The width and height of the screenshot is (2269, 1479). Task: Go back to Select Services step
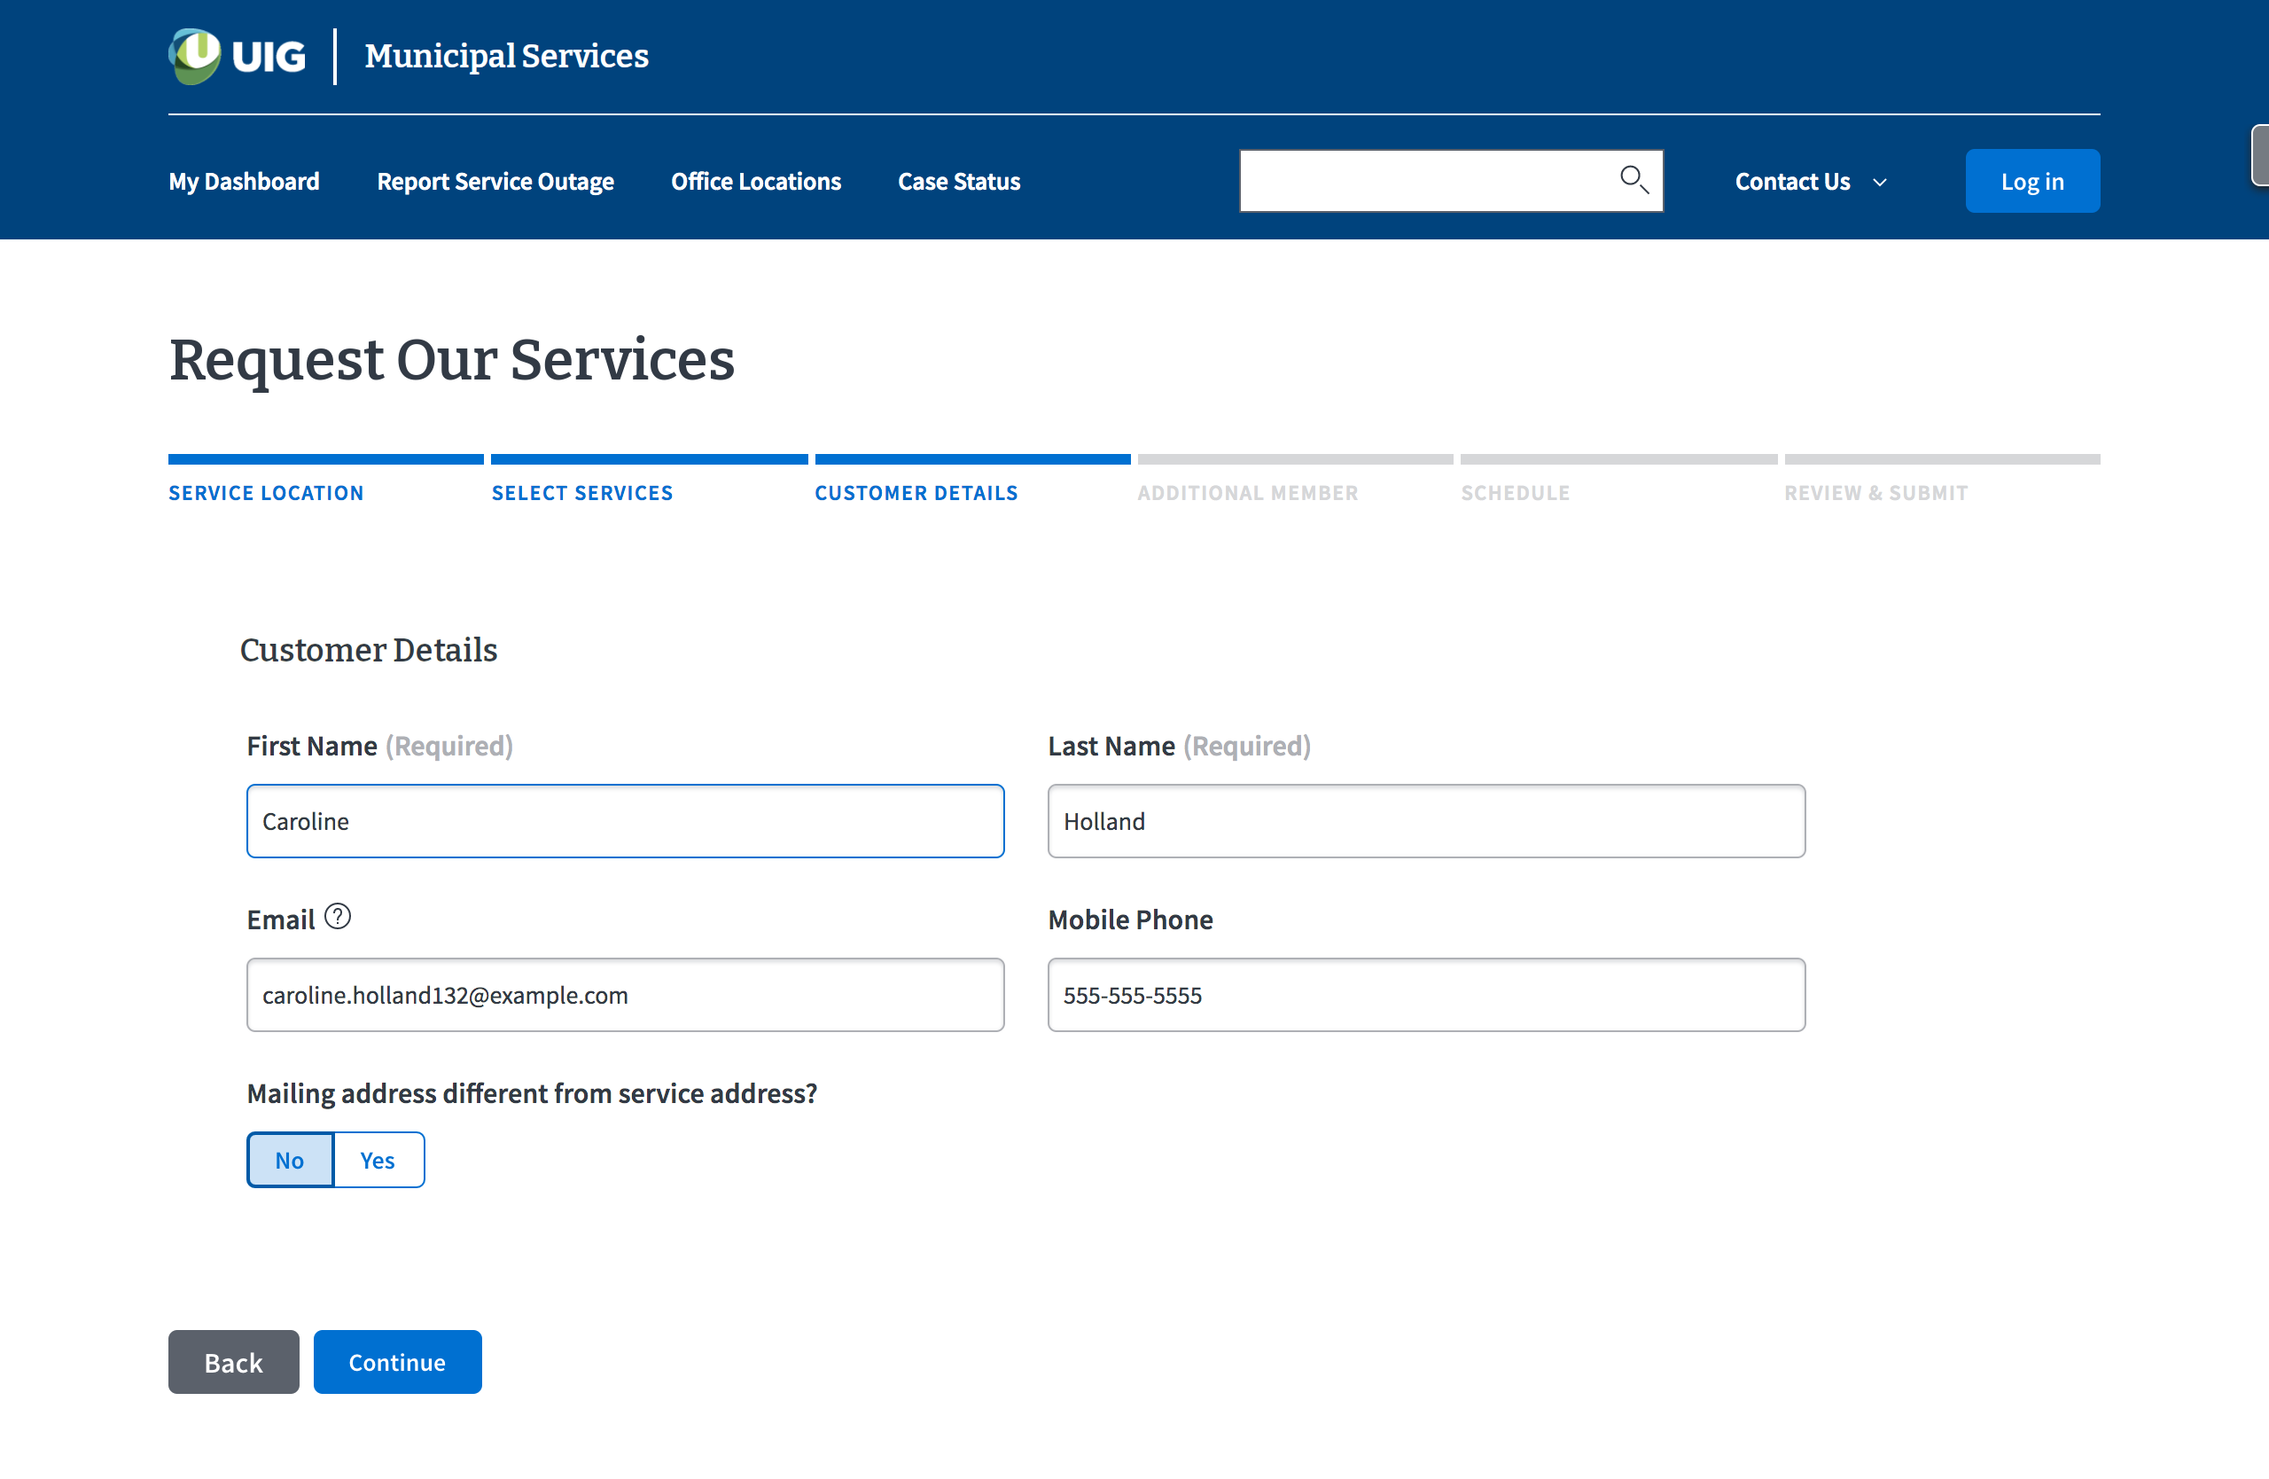(x=581, y=492)
